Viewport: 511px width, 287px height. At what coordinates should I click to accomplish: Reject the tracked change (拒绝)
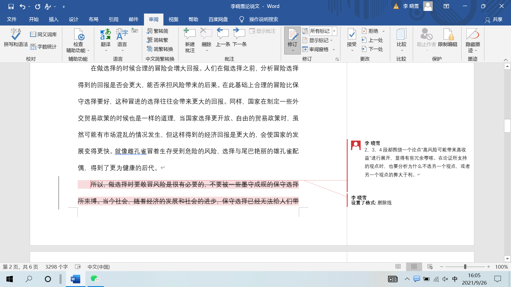(370, 31)
